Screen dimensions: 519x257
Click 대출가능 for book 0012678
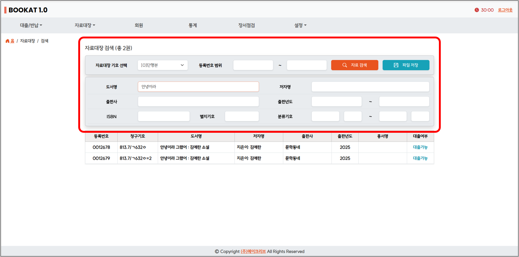pos(420,147)
